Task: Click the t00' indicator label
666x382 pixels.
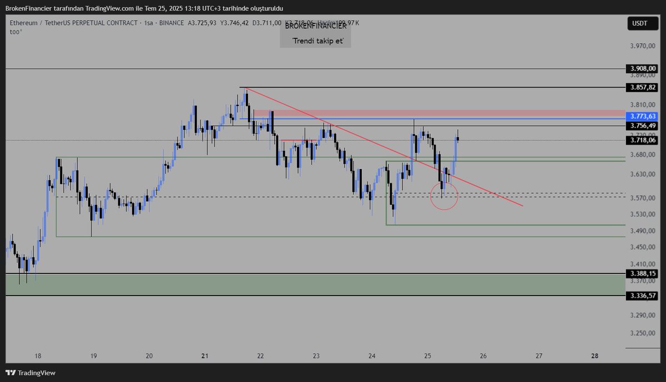Action: [15, 32]
